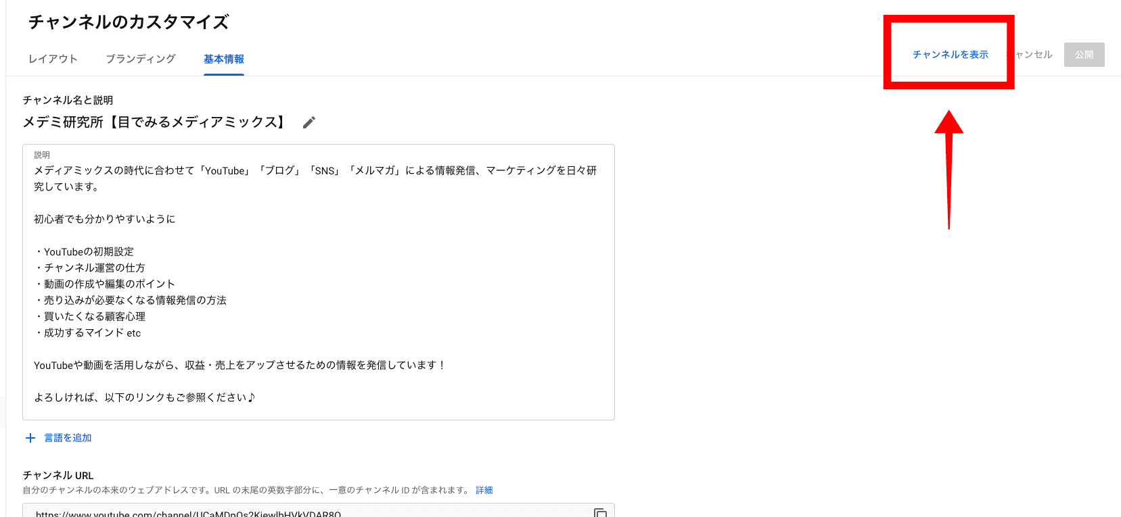This screenshot has height=517, width=1121.
Task: Click the last description line starting with よろしければ
Action: 144,397
